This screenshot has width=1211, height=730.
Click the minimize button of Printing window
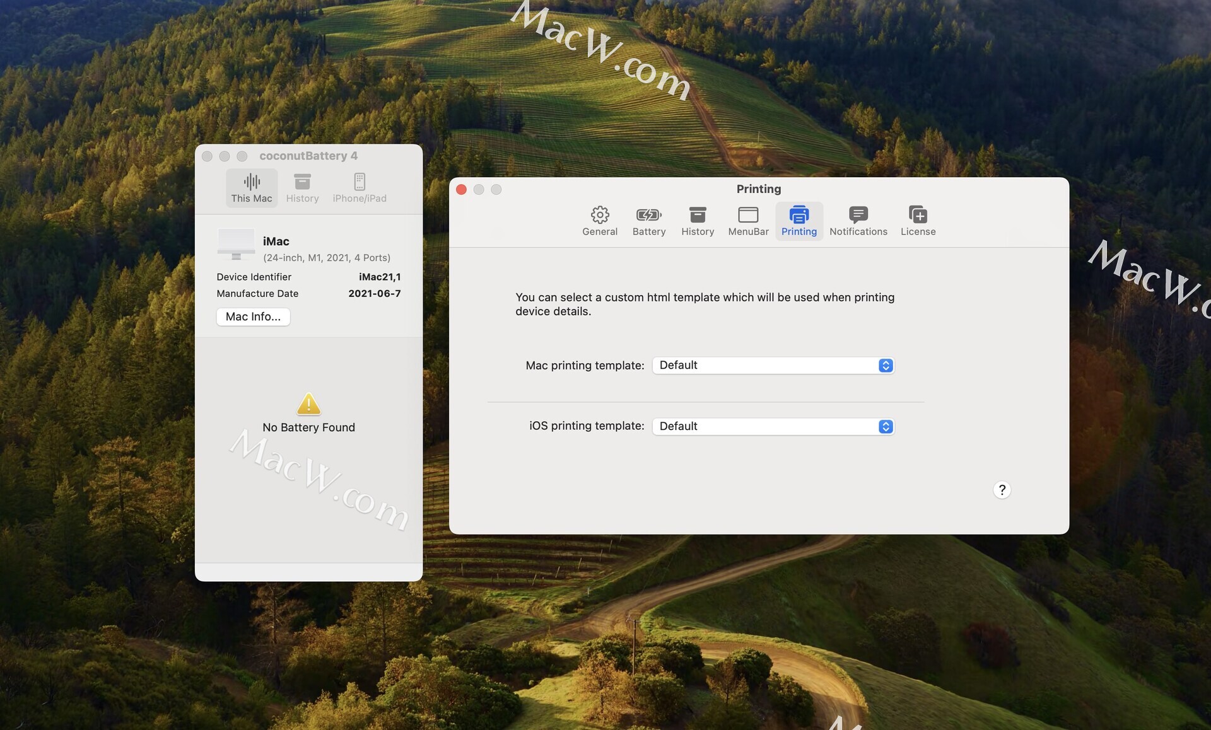pyautogui.click(x=479, y=190)
